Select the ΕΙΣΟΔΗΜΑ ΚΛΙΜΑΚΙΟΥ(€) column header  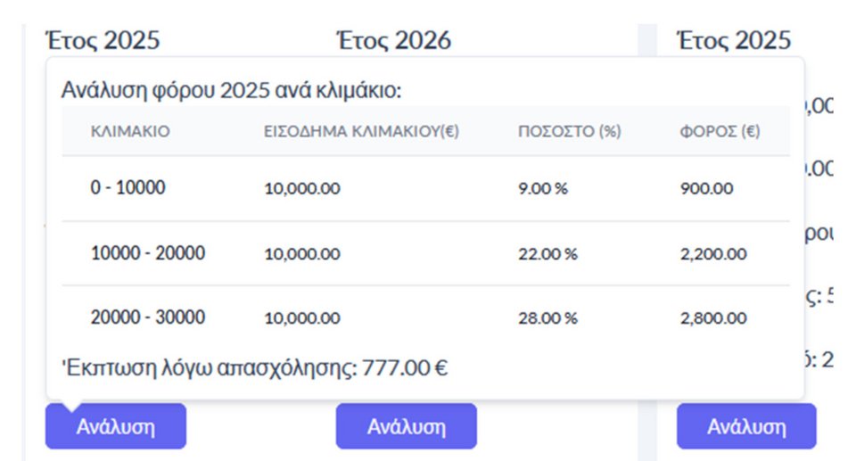click(x=361, y=132)
